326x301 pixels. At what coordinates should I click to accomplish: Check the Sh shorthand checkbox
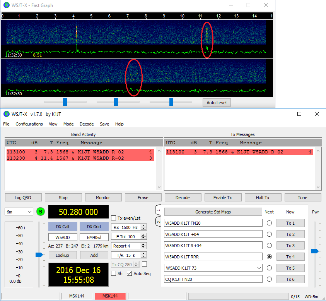pos(114,273)
